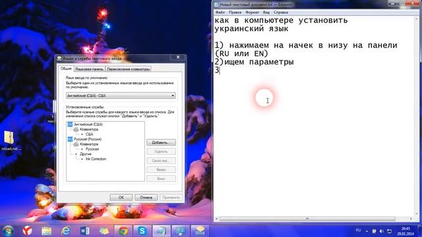The height and width of the screenshot is (237, 422).
Task: Select Клавиатура under Русский (Россия)
Action: (x=89, y=144)
